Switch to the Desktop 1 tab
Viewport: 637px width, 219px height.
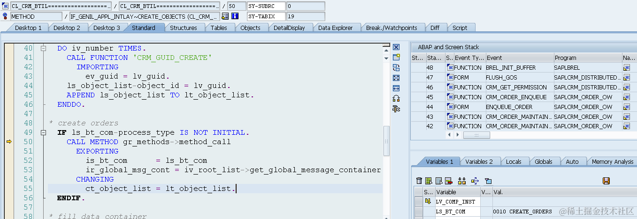tap(28, 28)
